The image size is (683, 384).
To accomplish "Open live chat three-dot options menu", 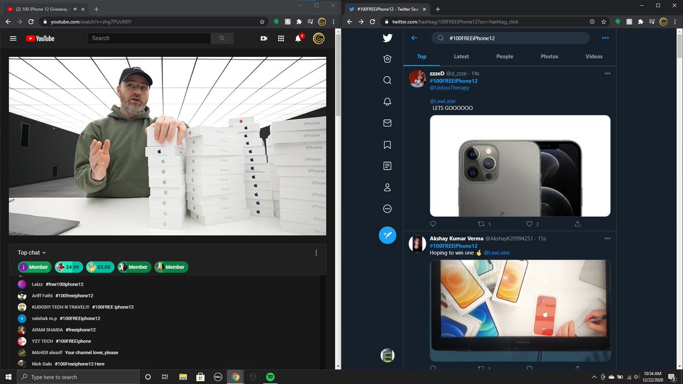I will click(x=316, y=253).
